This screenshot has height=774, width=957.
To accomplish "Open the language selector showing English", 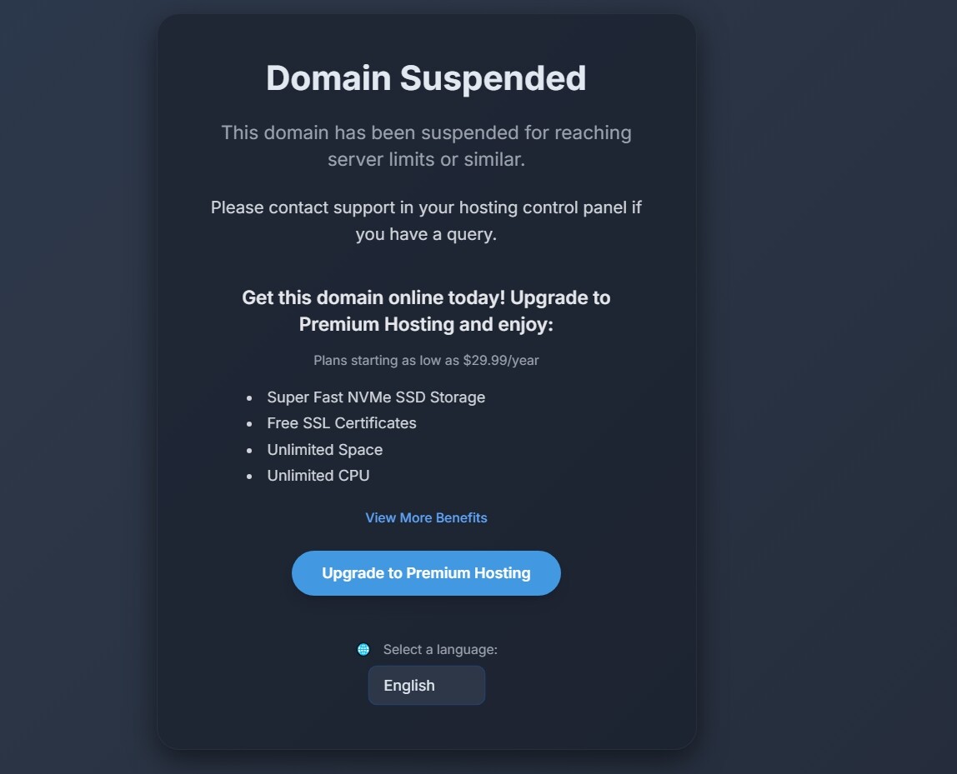I will (426, 685).
